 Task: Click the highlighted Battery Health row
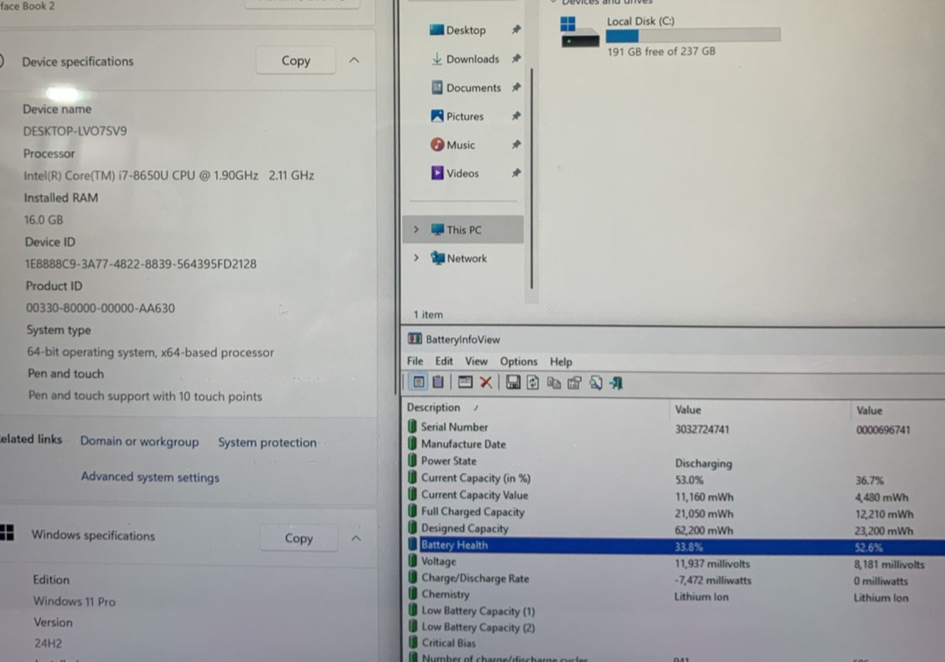674,545
